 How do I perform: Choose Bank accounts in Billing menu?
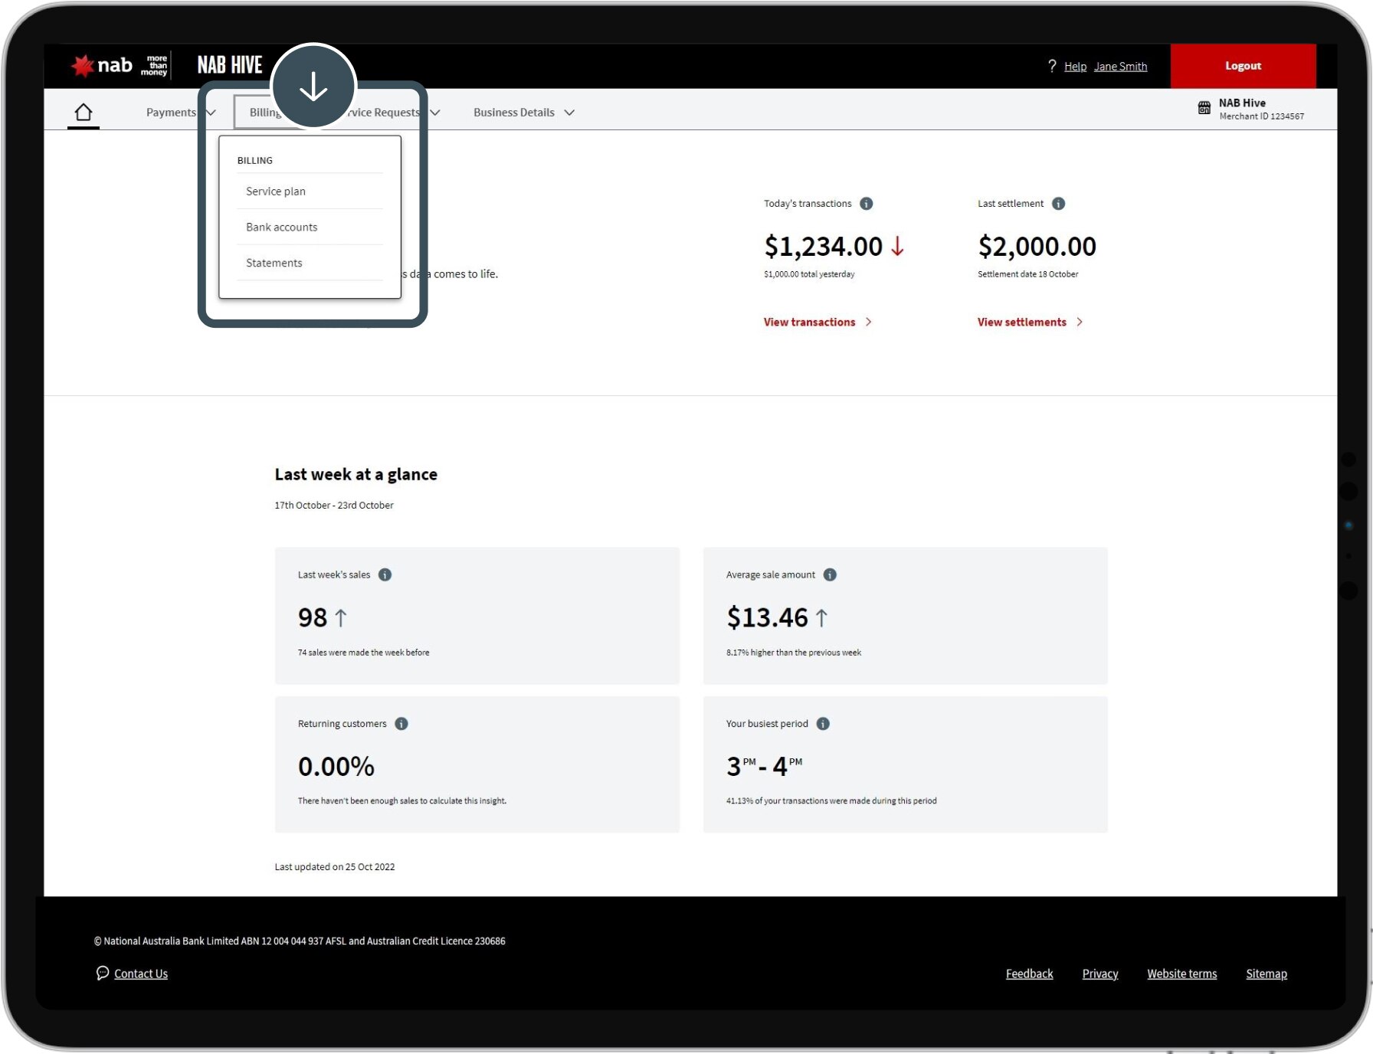281,227
